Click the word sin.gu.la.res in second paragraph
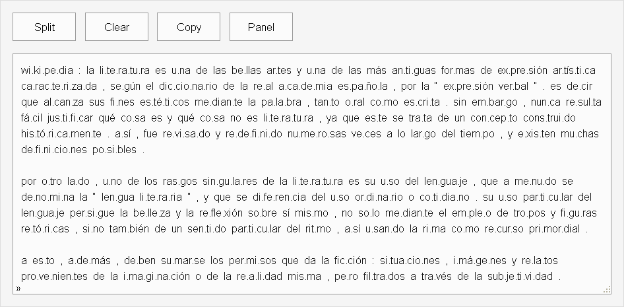The image size is (624, 307). (x=230, y=182)
